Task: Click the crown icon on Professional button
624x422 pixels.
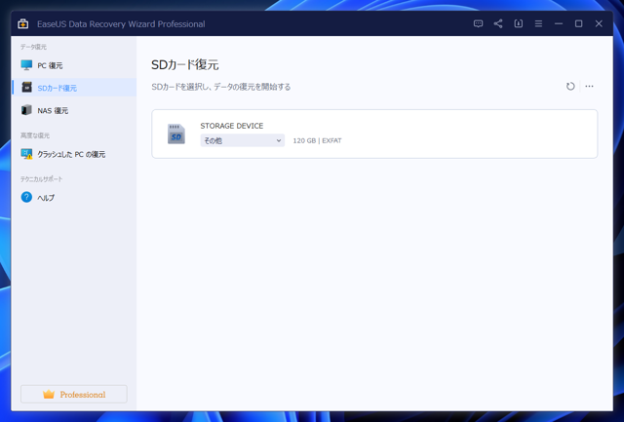Action: click(x=49, y=394)
